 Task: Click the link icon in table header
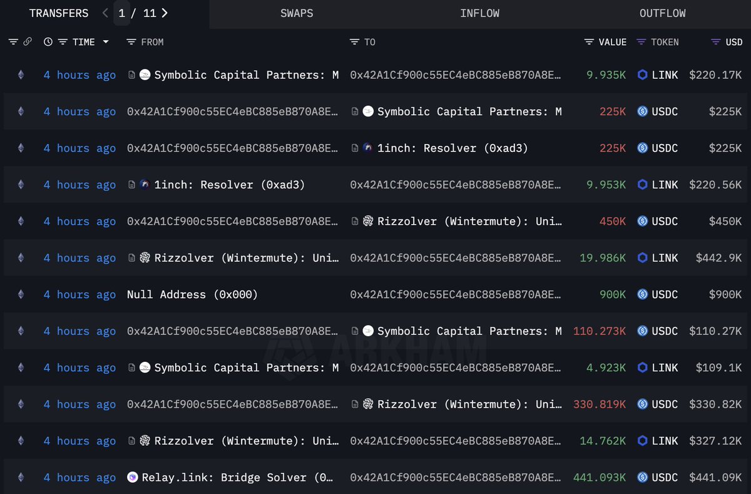pos(28,42)
